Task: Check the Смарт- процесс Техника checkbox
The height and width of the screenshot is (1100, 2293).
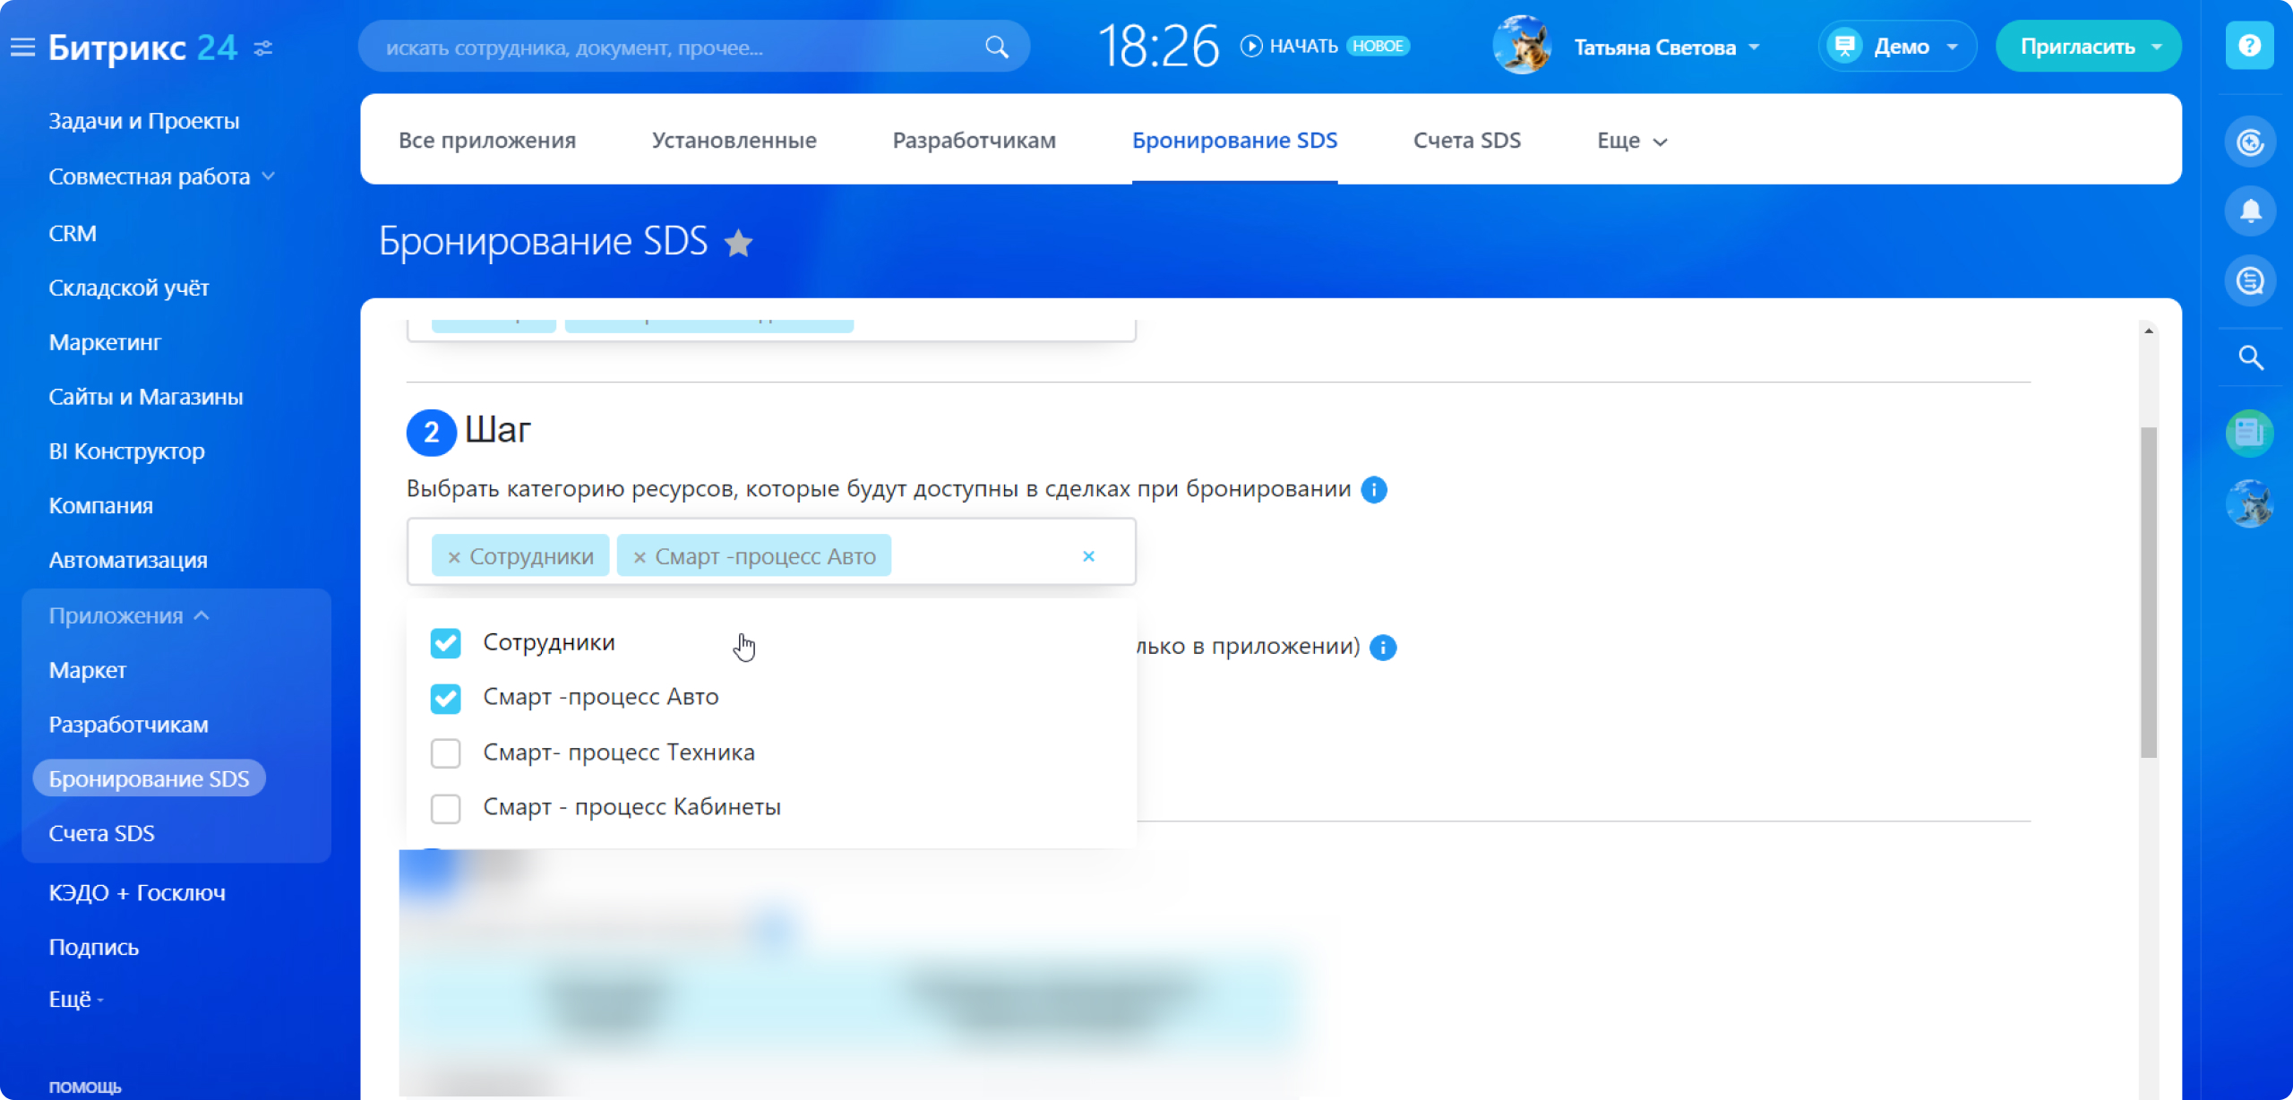Action: 445,753
